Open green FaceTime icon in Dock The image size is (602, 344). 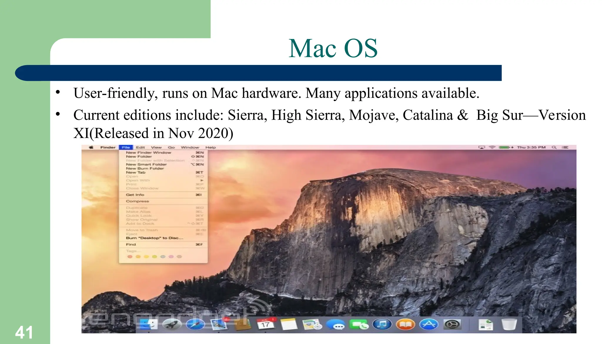(x=359, y=325)
